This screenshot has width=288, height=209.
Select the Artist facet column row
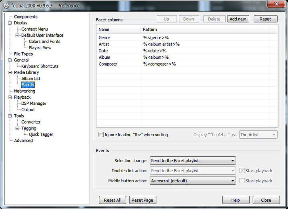pos(187,44)
